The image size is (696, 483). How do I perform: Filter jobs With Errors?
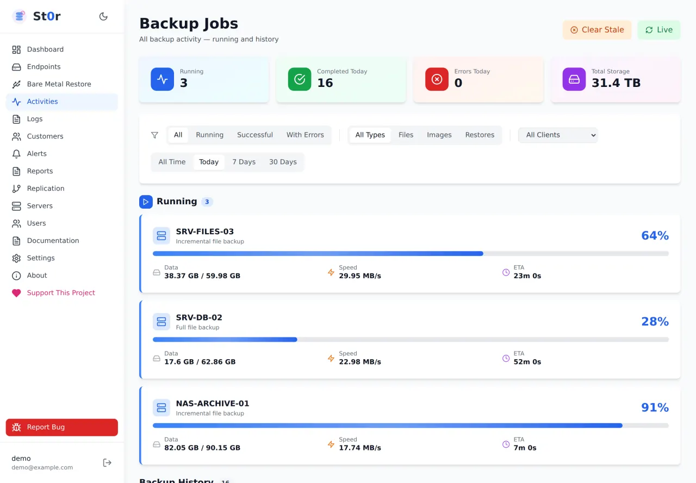coord(305,135)
